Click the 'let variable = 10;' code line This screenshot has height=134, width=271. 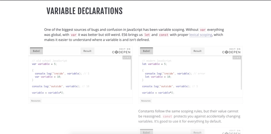(158, 77)
